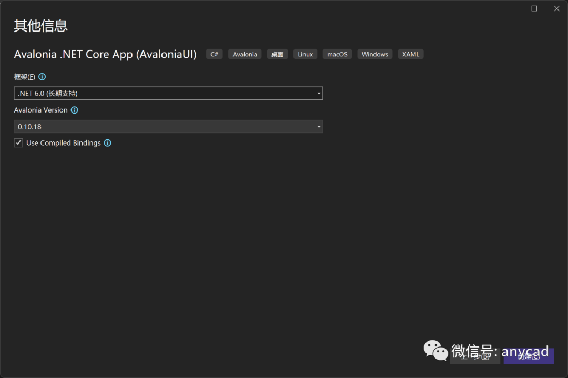Close the 其他信息 dialog
This screenshot has width=568, height=378.
pos(557,8)
